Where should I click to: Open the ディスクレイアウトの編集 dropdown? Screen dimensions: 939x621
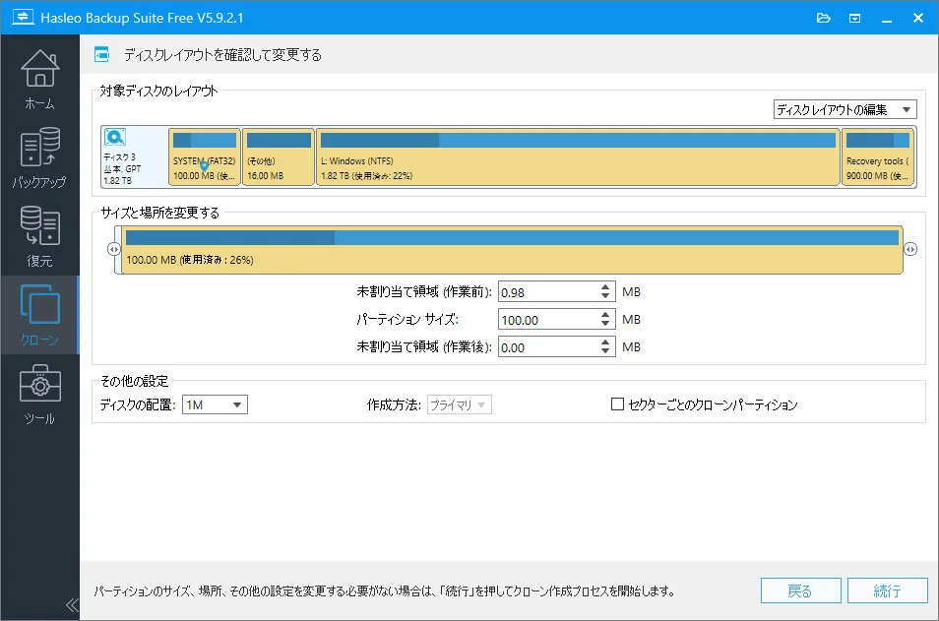845,109
